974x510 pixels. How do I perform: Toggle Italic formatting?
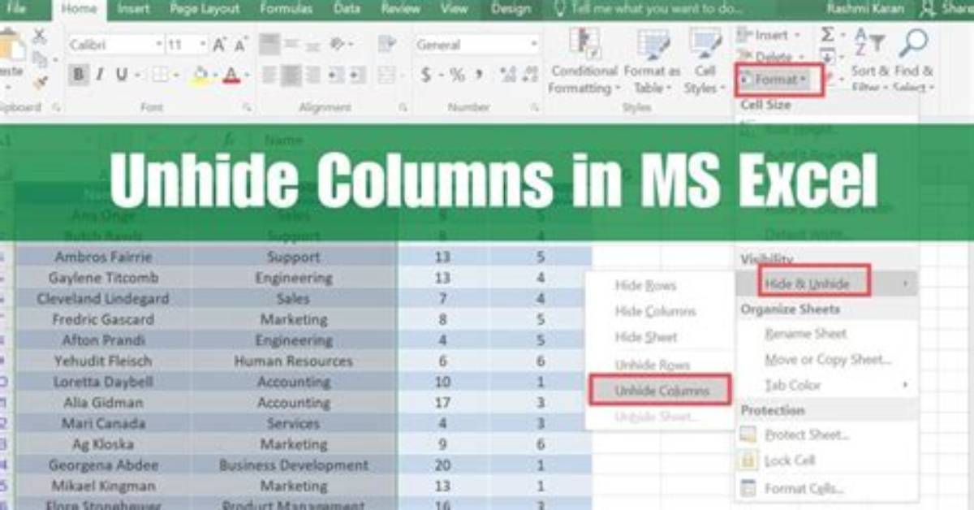[x=100, y=76]
